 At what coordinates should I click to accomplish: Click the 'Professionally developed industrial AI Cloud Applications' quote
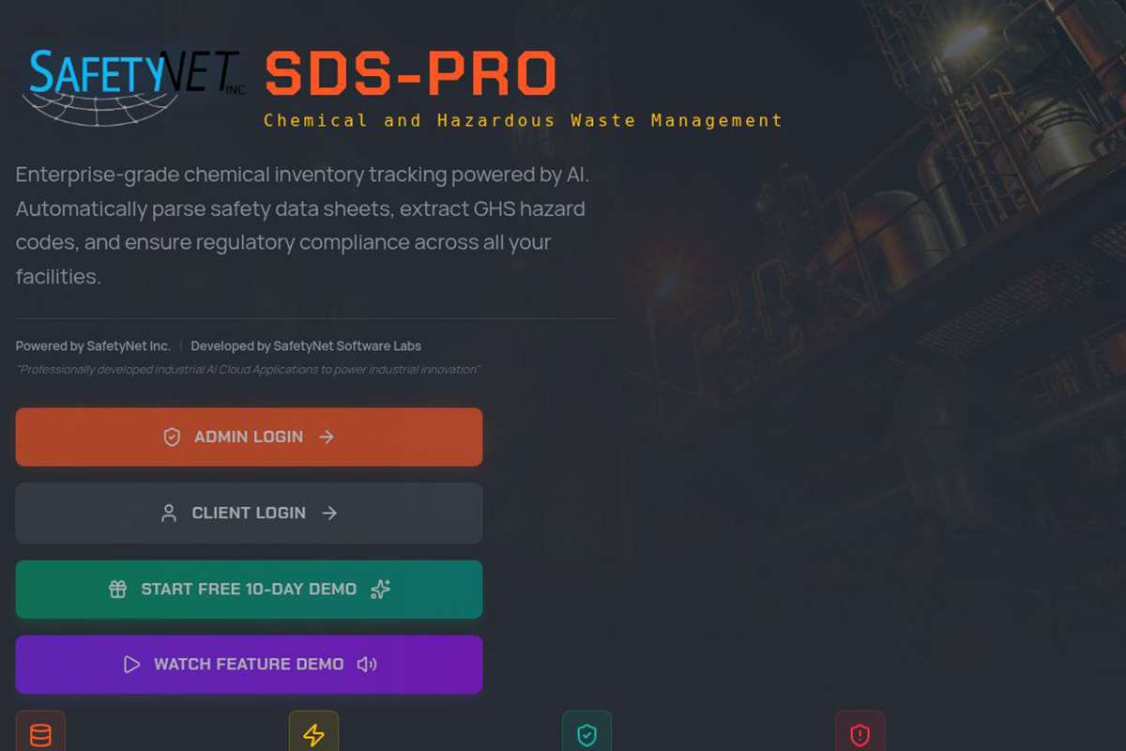[249, 370]
